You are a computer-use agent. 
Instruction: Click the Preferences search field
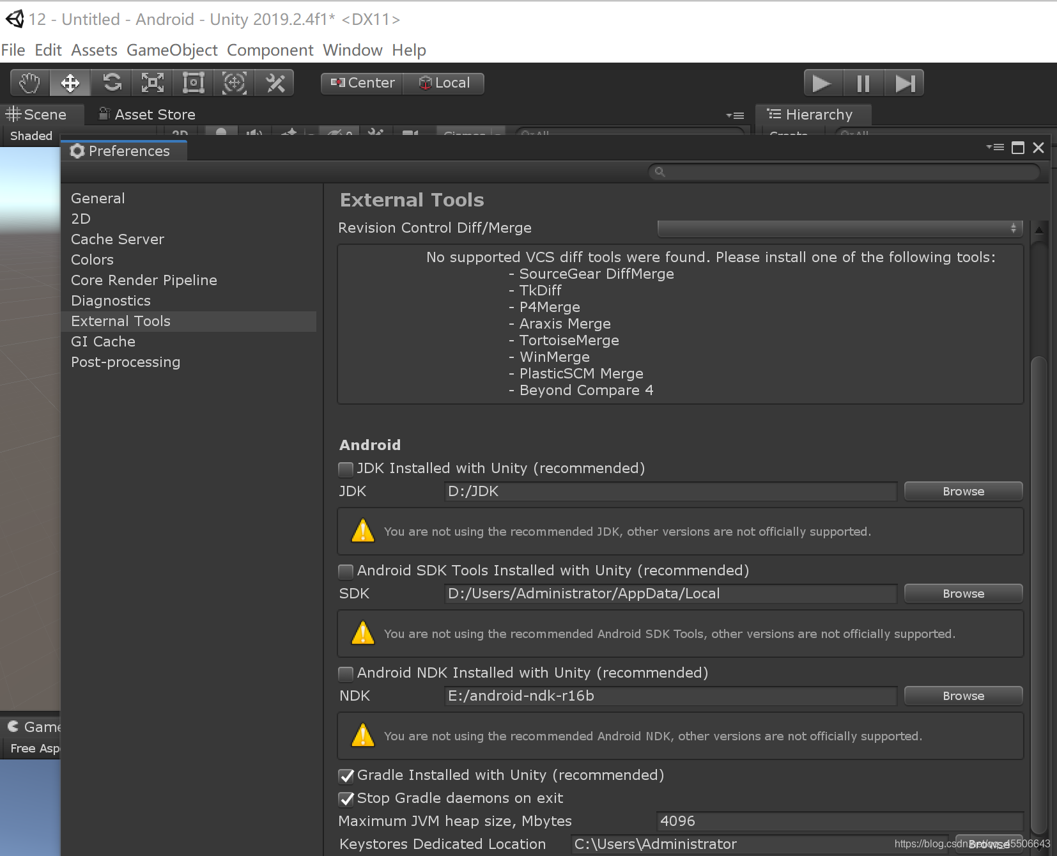point(844,172)
